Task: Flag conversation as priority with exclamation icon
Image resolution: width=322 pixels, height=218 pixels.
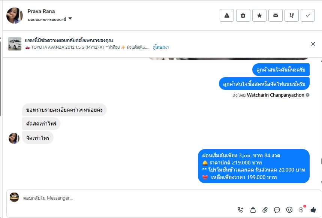Action: tap(292, 15)
